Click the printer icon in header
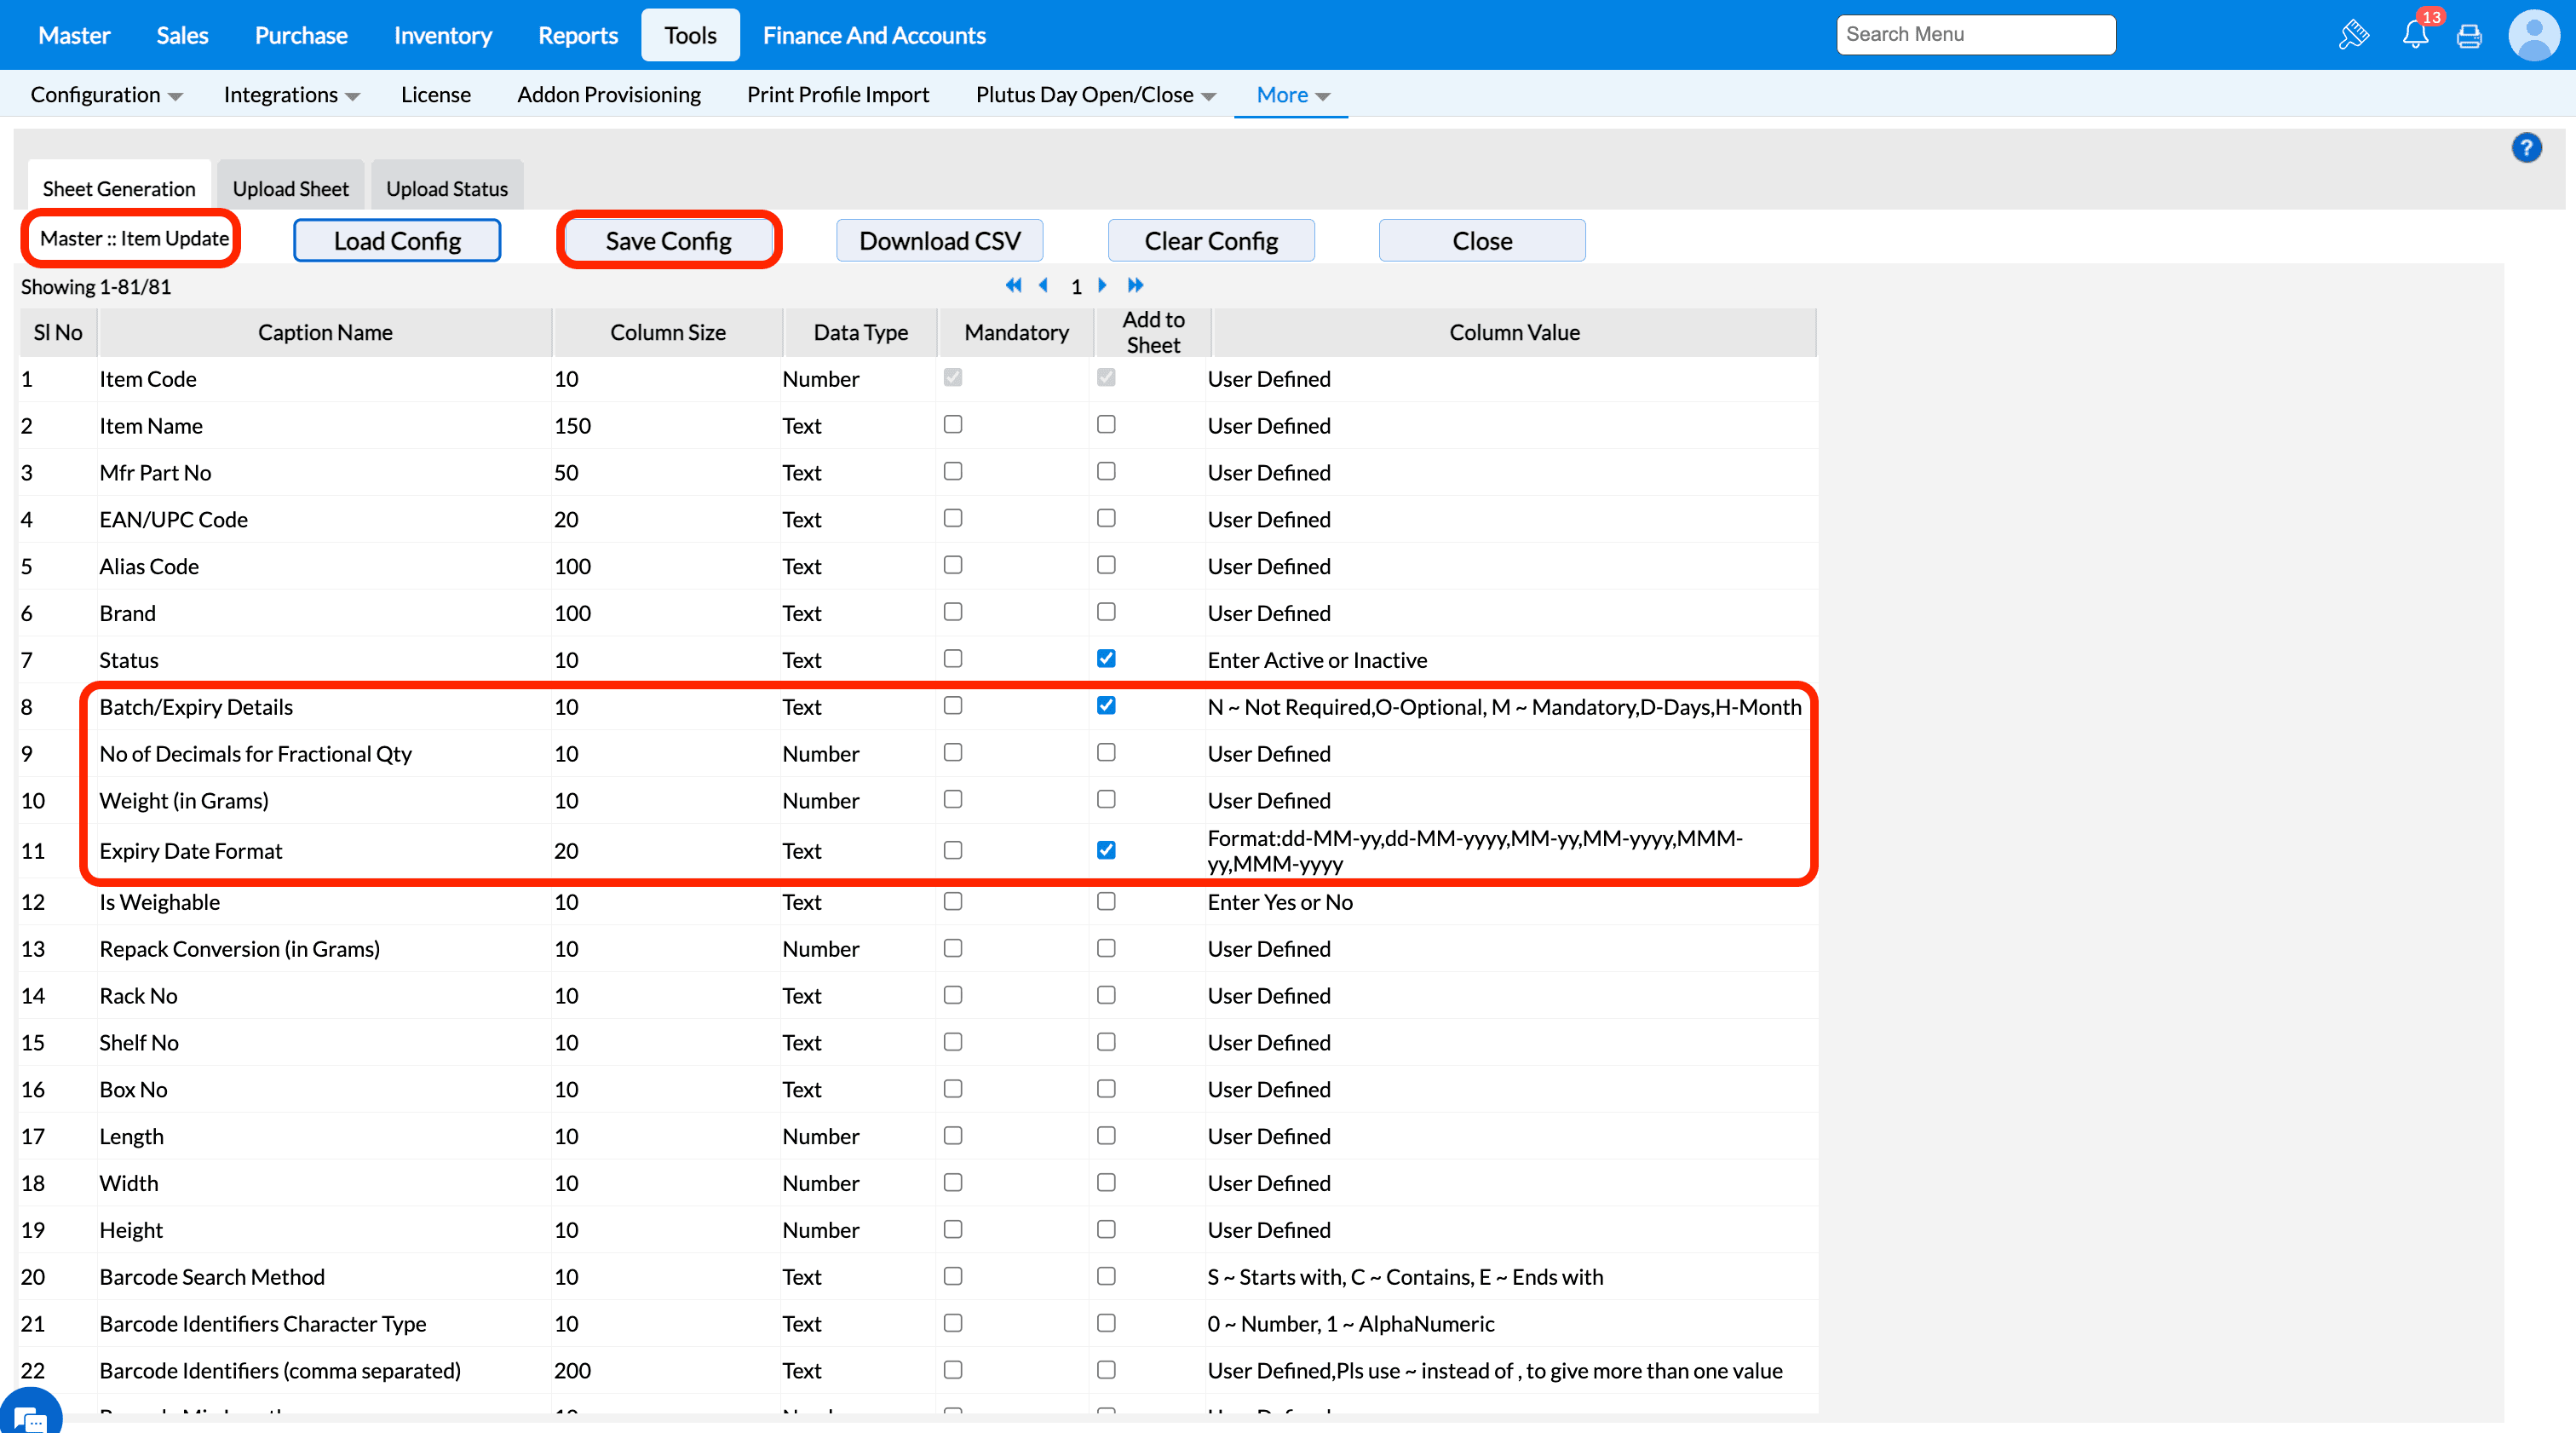The width and height of the screenshot is (2576, 1433). (2469, 36)
